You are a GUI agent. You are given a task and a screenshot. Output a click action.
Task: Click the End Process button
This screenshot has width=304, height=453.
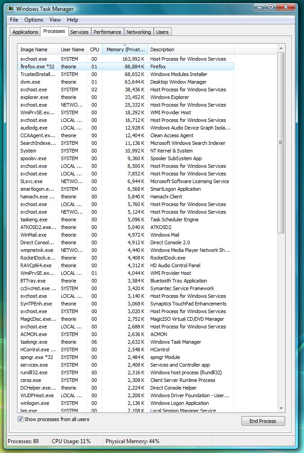(263, 421)
